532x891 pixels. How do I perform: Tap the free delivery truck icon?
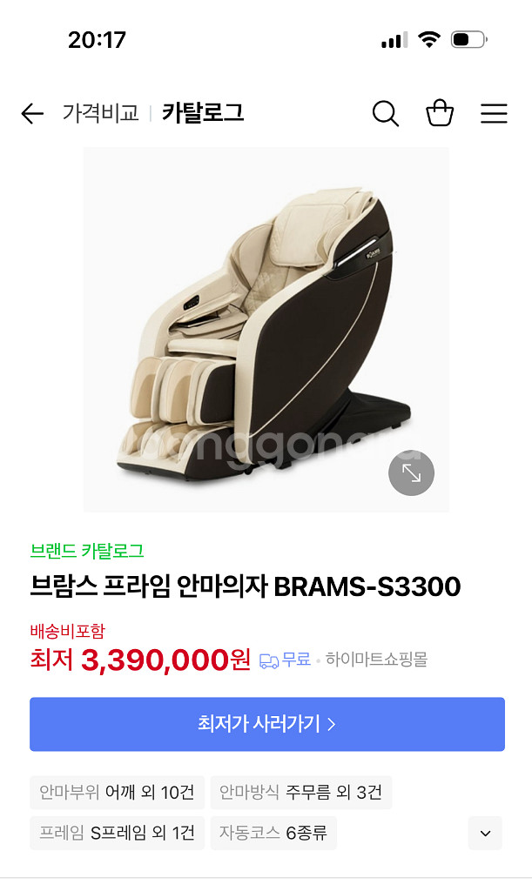[x=269, y=661]
